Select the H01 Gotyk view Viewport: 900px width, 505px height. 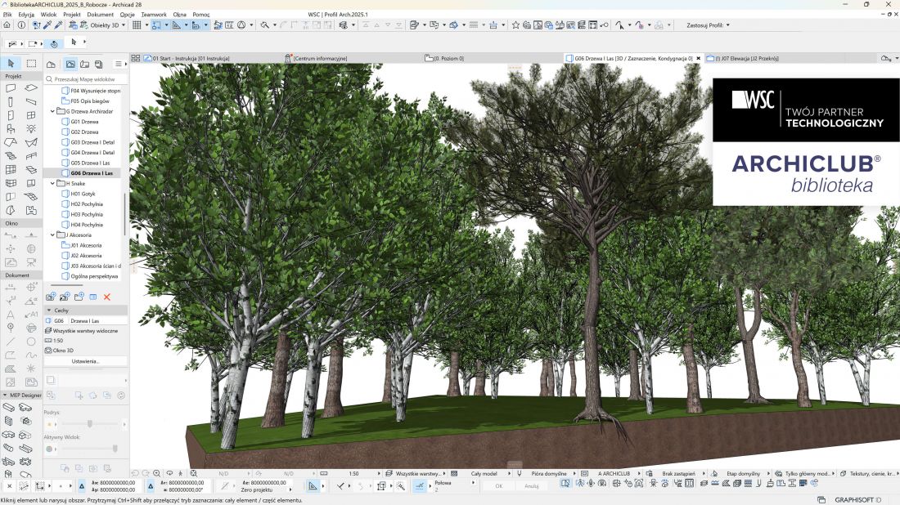pyautogui.click(x=83, y=194)
